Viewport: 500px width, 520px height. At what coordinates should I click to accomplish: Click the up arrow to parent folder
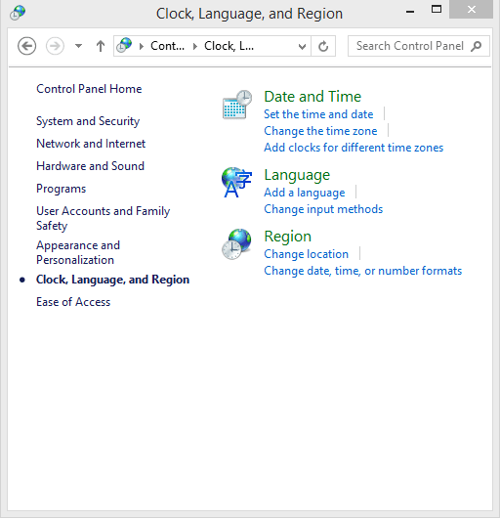[x=101, y=46]
